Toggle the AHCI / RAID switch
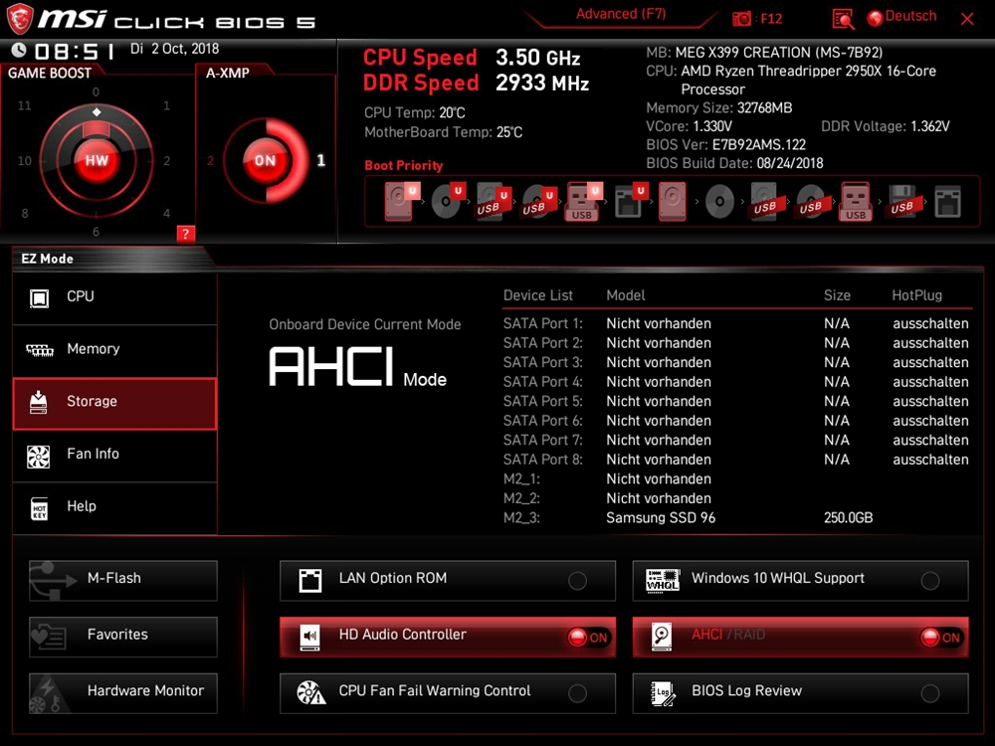995x746 pixels. pos(940,638)
